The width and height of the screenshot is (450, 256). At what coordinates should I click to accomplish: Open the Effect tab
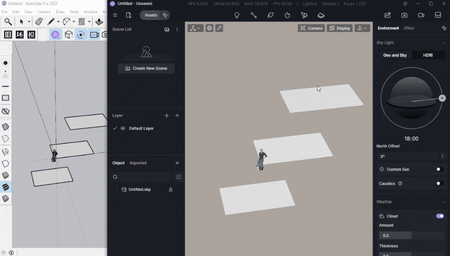coord(408,28)
